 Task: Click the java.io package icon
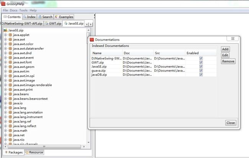(10, 103)
